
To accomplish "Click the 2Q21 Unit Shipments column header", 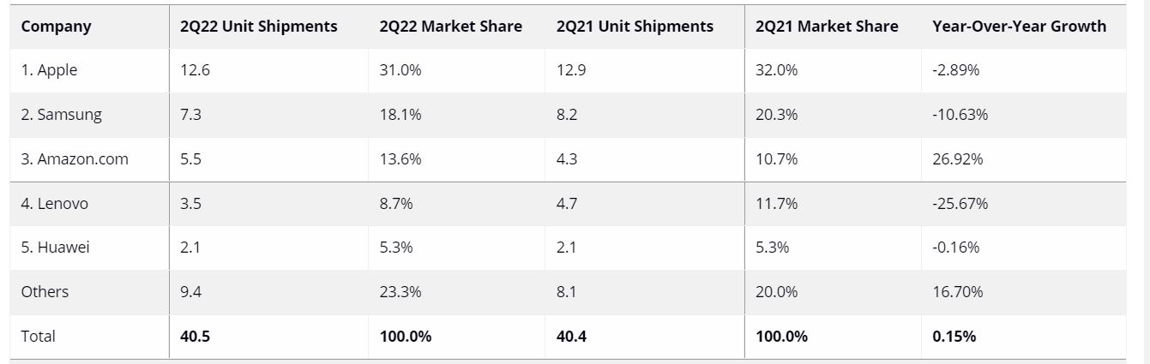I will (635, 27).
